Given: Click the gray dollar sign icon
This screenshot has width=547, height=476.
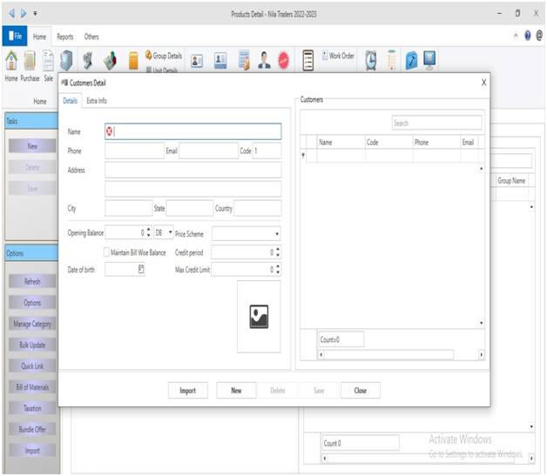Looking at the screenshot, I should tap(88, 61).
